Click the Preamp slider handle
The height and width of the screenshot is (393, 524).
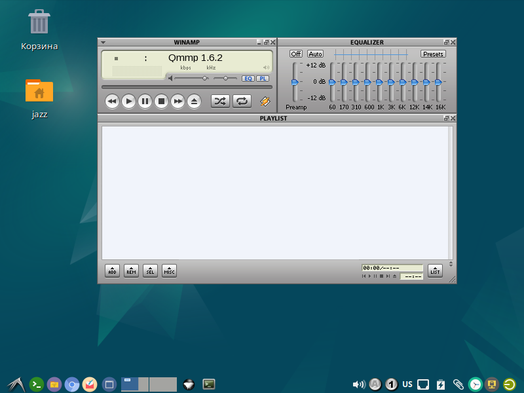click(x=295, y=82)
